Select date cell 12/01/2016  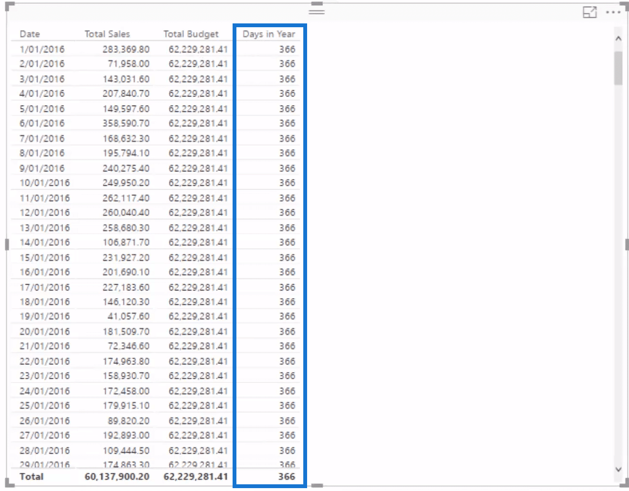point(44,212)
